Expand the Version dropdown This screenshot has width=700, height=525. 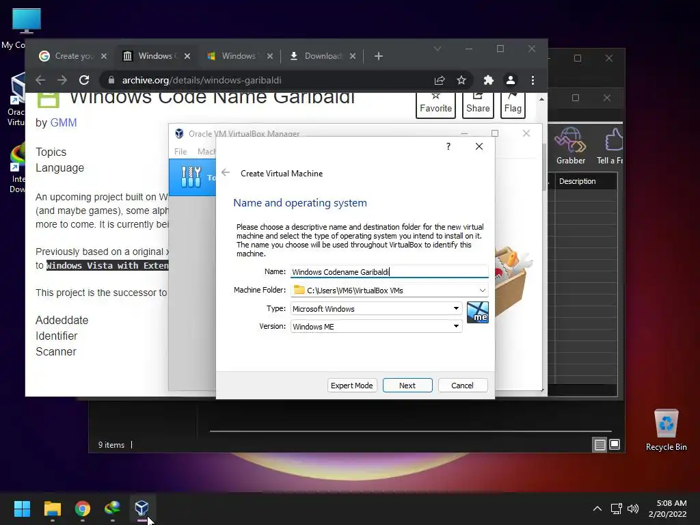[377, 326]
